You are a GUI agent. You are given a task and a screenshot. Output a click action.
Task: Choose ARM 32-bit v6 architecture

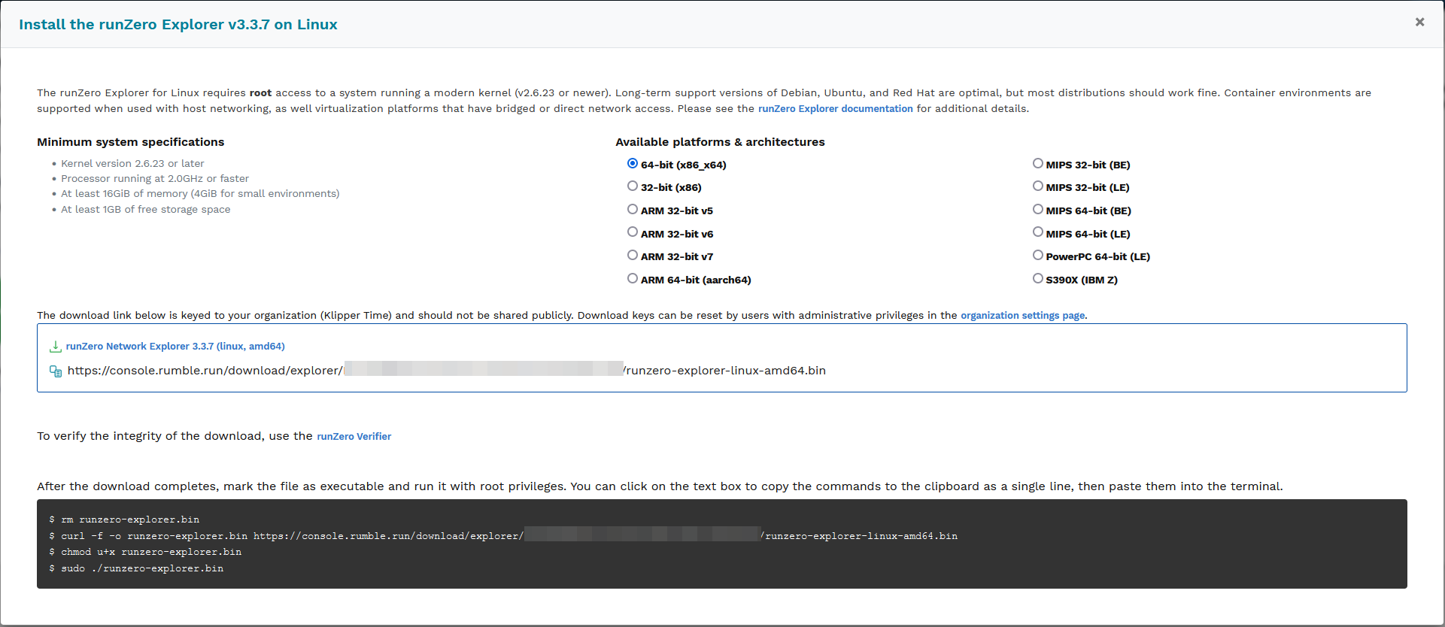click(x=633, y=232)
